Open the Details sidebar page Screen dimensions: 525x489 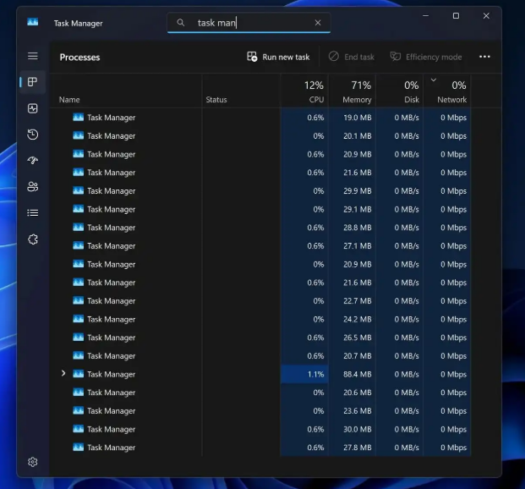tap(32, 213)
